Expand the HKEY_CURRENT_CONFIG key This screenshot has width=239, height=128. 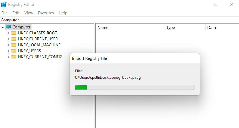[x=8, y=57]
